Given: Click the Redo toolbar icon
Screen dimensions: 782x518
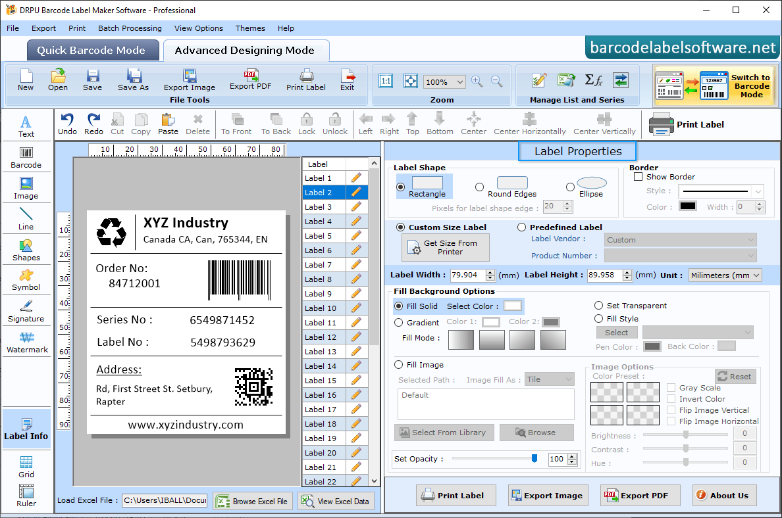Looking at the screenshot, I should point(93,124).
